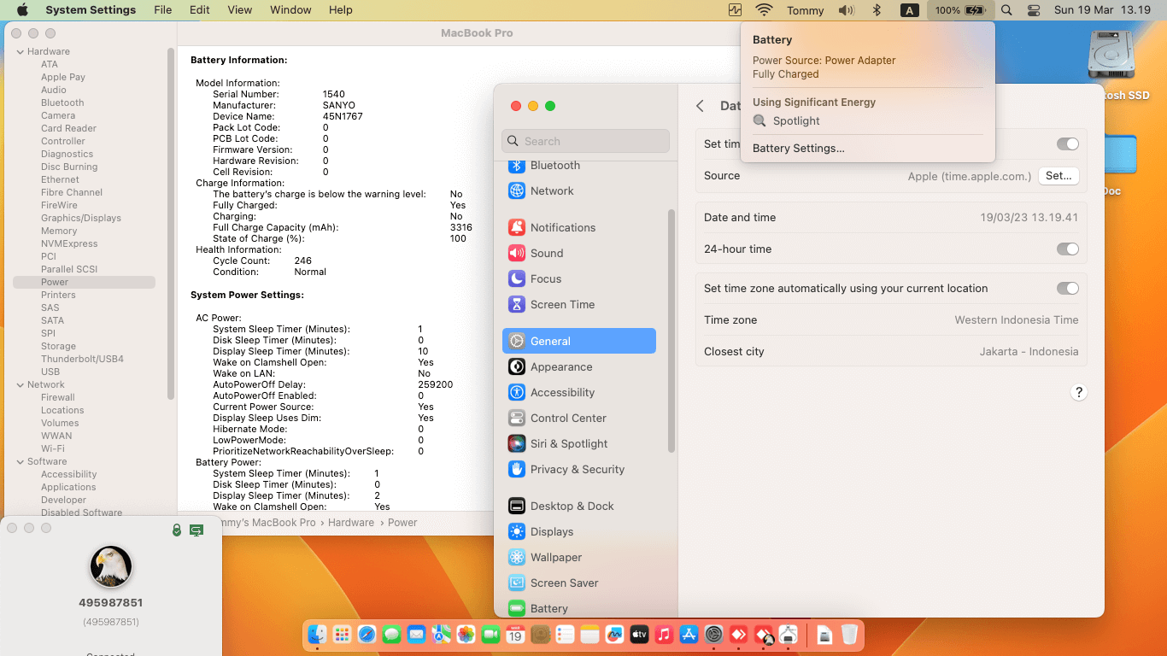
Task: Open the App Store from the Dock
Action: [x=689, y=635]
